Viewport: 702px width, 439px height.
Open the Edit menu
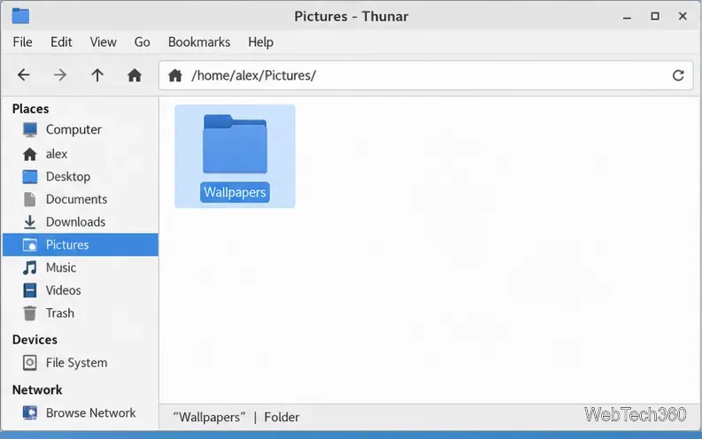[x=61, y=42]
